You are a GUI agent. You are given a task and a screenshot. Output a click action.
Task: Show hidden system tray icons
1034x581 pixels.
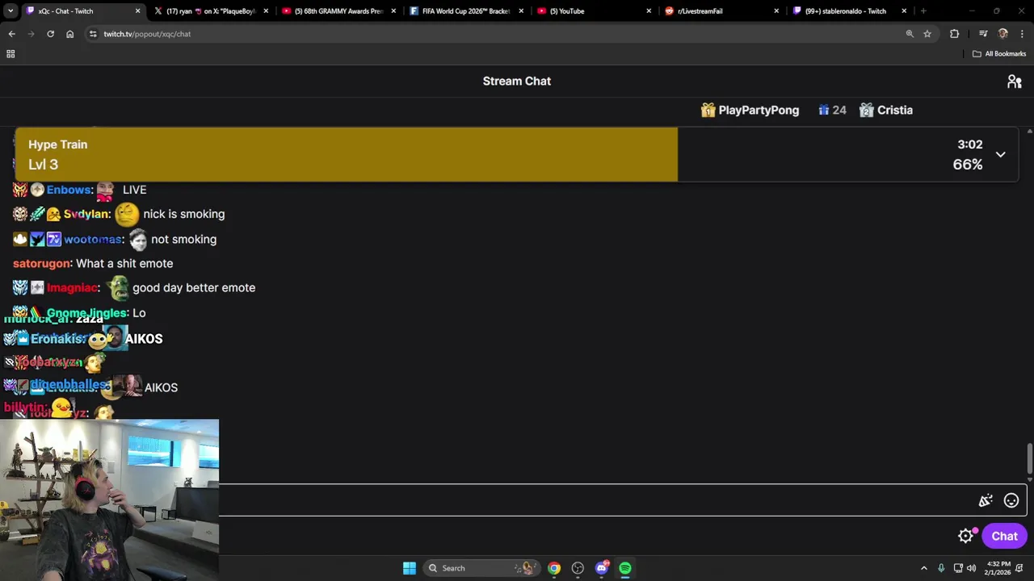click(x=924, y=568)
